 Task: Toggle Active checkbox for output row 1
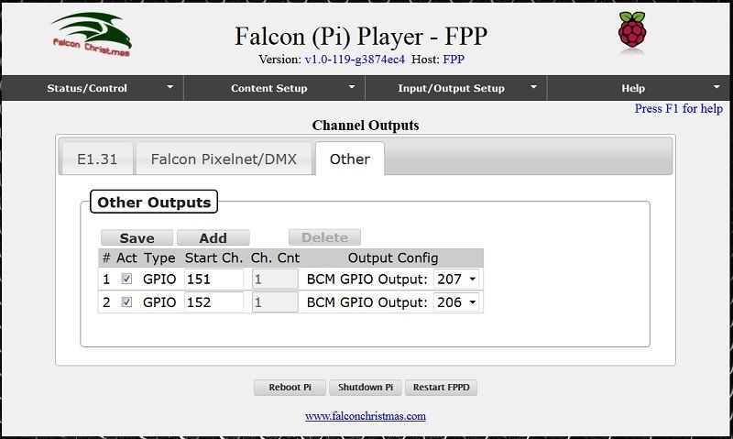tap(126, 279)
